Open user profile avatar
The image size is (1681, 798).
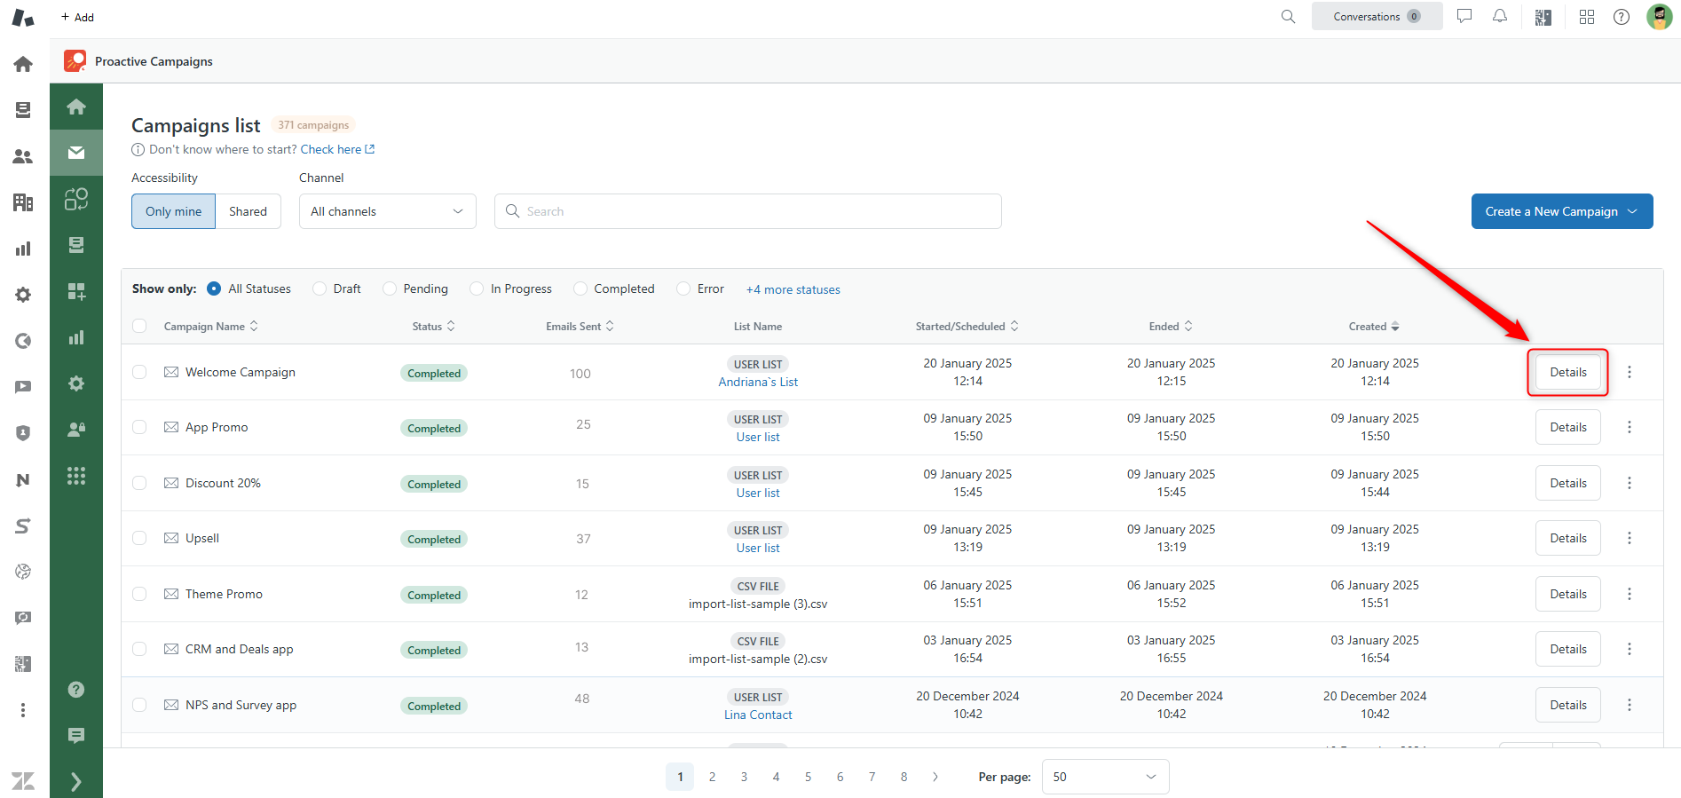click(x=1659, y=17)
